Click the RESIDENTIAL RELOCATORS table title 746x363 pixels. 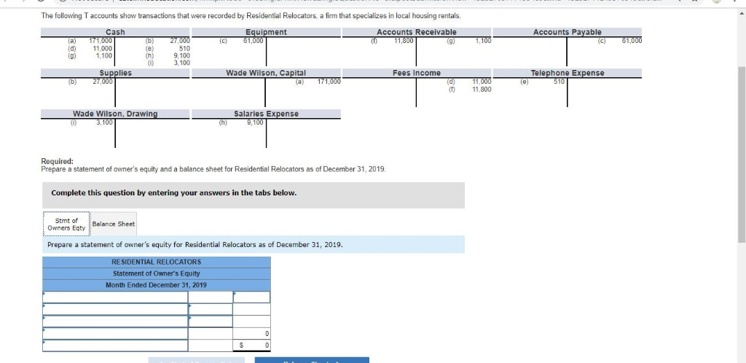click(x=156, y=262)
